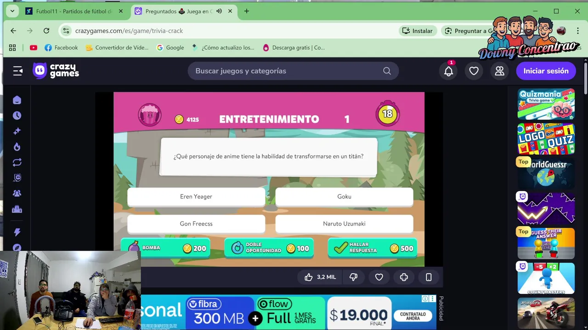Answer Gon Freecss
Viewport: 588px width, 330px height.
coord(196,224)
